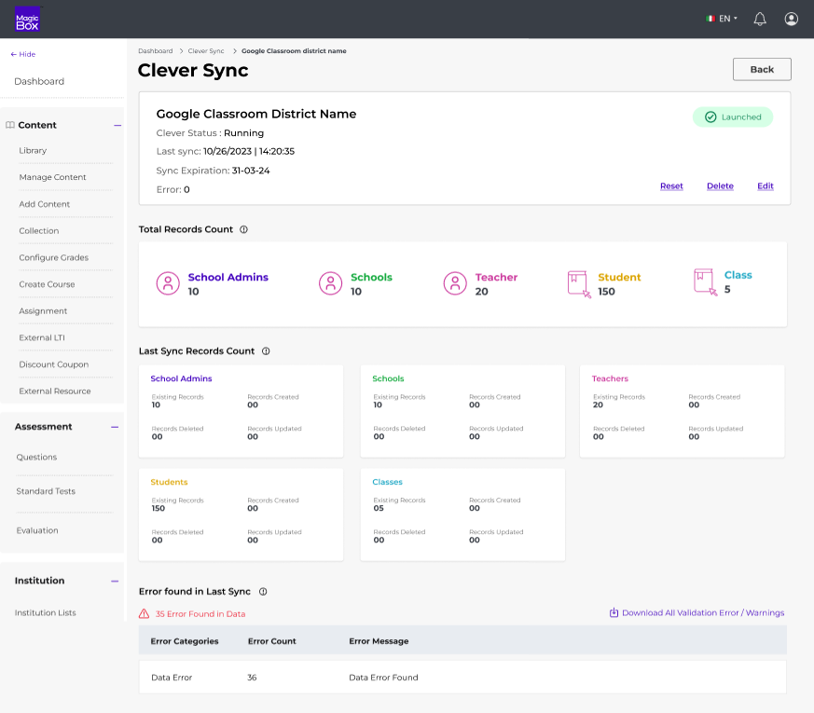The width and height of the screenshot is (814, 713).
Task: Click the Content book icon in sidebar
Action: [10, 125]
